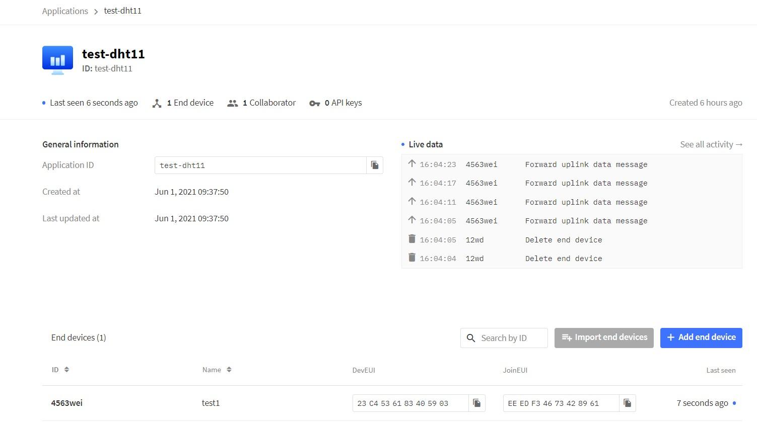Select the test-dht11 breadcrumb item
Screen dimensions: 757x425
click(123, 11)
